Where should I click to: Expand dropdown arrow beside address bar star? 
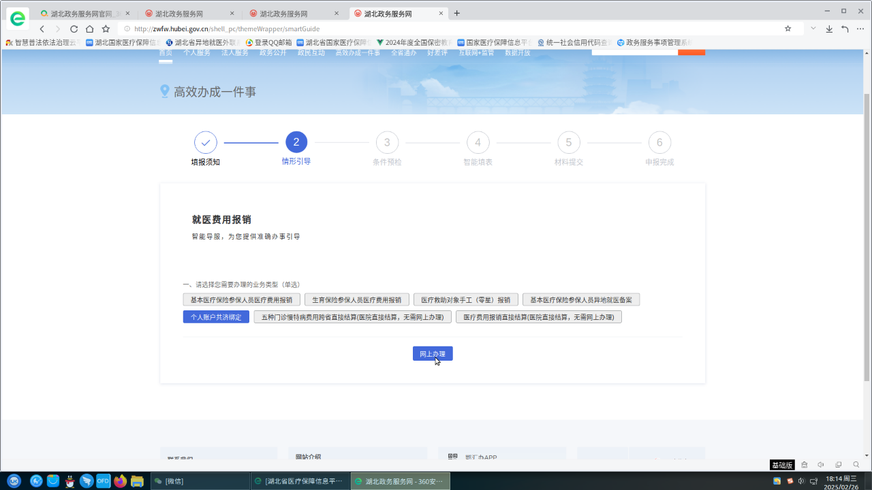pyautogui.click(x=813, y=29)
